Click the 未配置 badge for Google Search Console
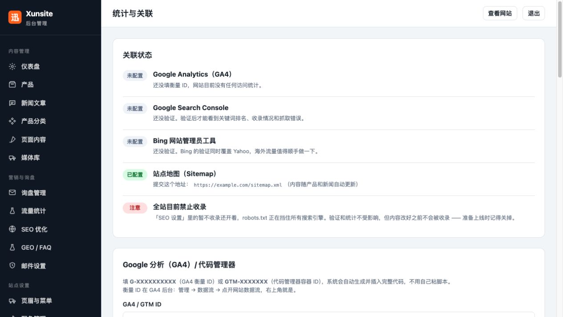This screenshot has width=563, height=317. coord(135,109)
